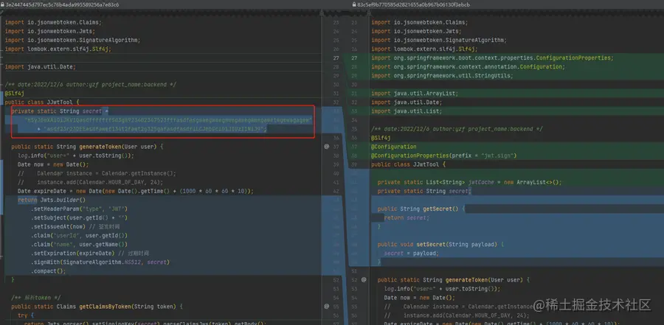Viewport: 664px width, 325px height.
Task: Click the secret string starting with HSyJ0eXAi
Action: click(168, 120)
